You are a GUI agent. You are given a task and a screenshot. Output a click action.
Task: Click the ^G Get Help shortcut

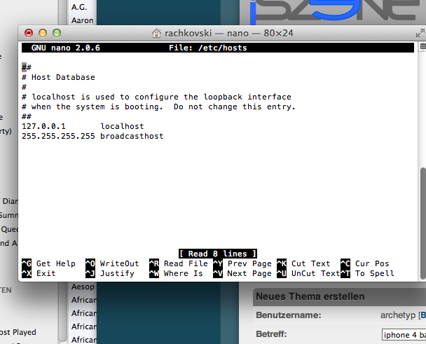48,263
